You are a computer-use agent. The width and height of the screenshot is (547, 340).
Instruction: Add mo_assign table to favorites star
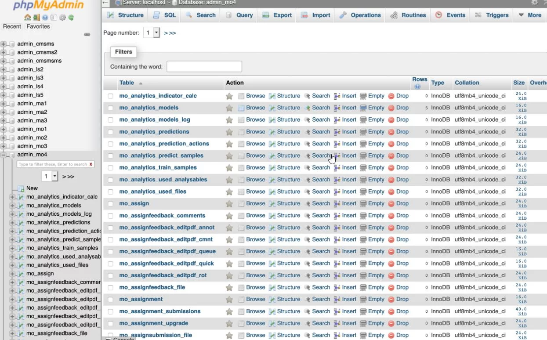(229, 204)
